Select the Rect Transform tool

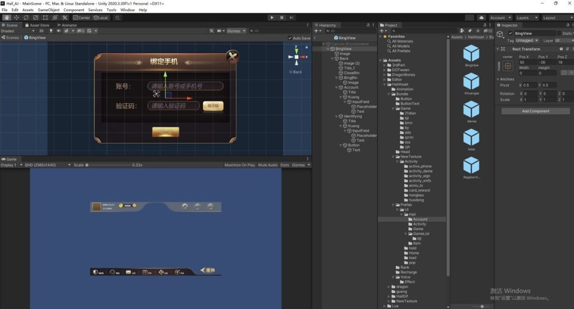45,17
